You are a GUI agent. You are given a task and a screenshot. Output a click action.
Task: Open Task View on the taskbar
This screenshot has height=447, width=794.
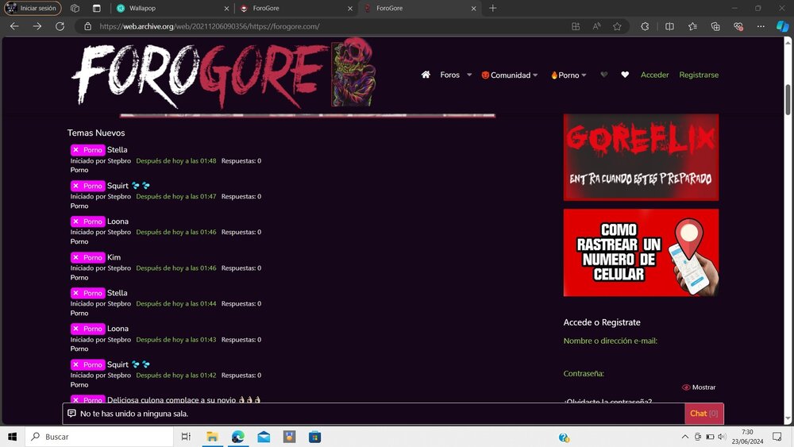point(186,437)
